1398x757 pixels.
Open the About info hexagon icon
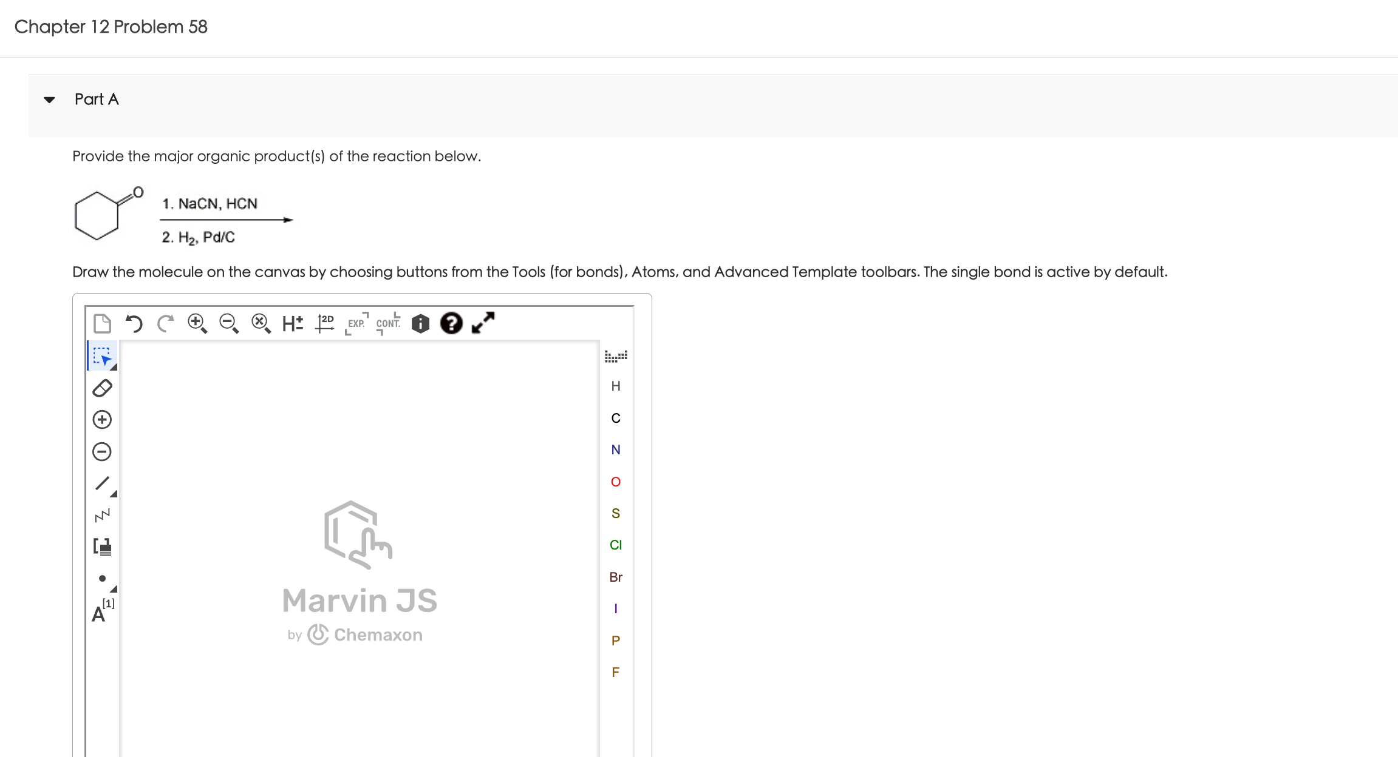[x=420, y=323]
